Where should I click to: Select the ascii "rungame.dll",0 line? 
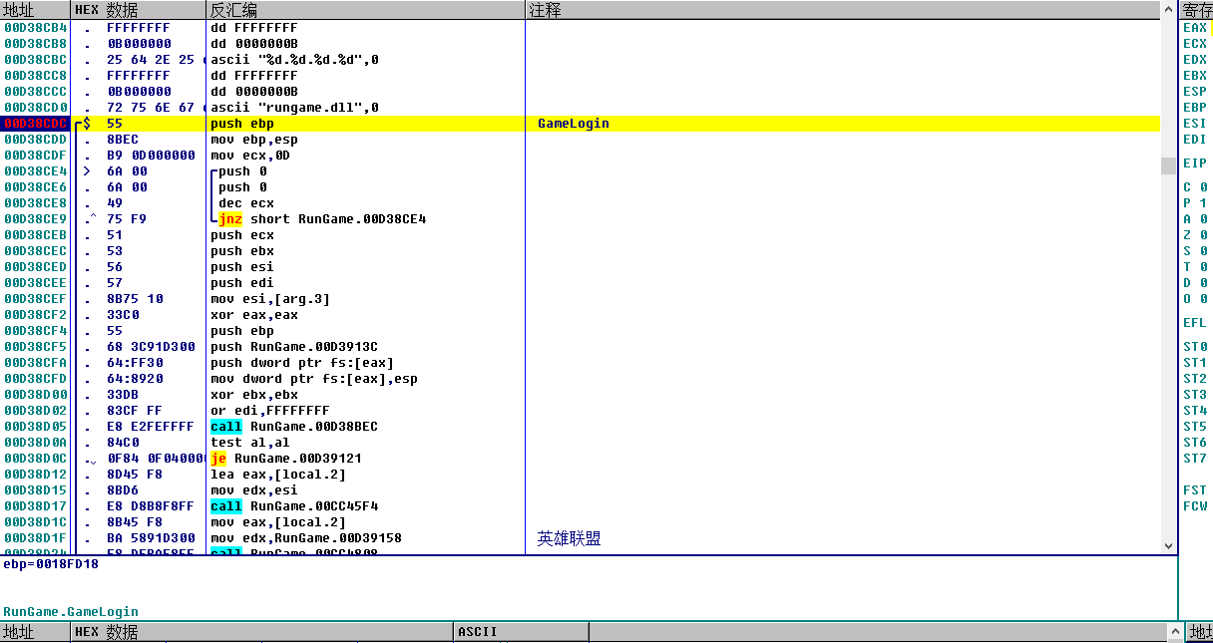pyautogui.click(x=294, y=108)
